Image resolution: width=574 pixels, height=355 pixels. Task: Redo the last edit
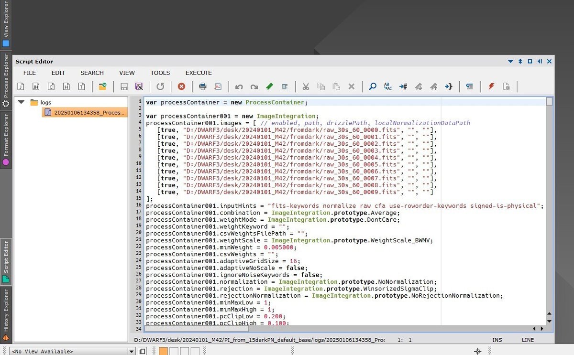254,86
